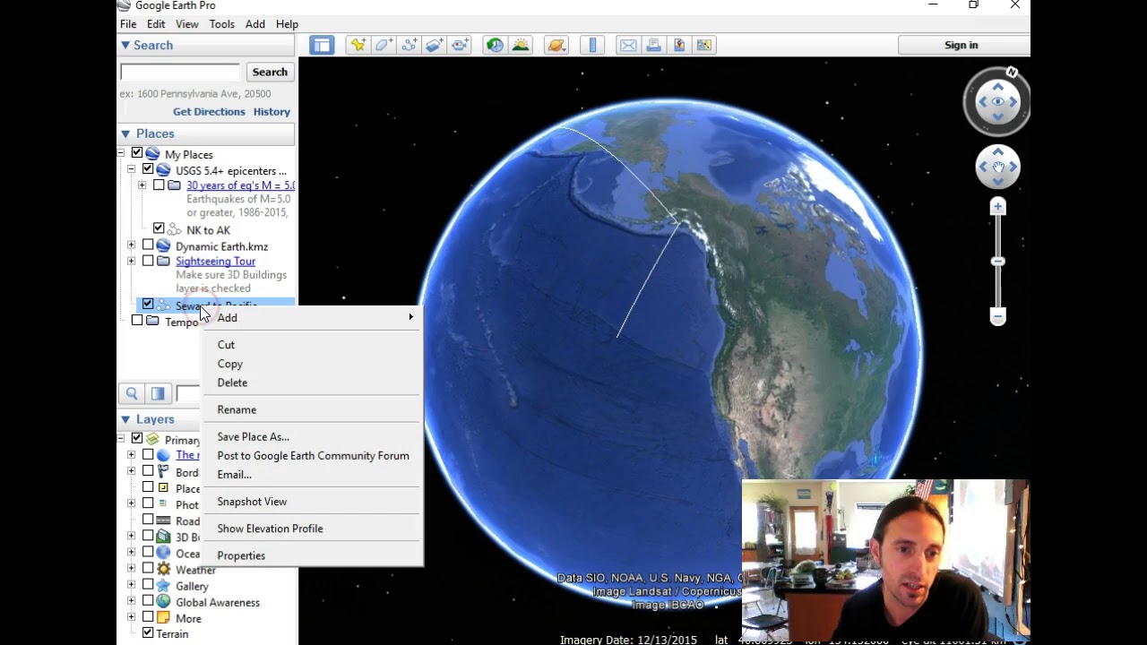Toggle the sidebar using the toolbar sidebar icon
This screenshot has height=645, width=1147.
pyautogui.click(x=322, y=45)
